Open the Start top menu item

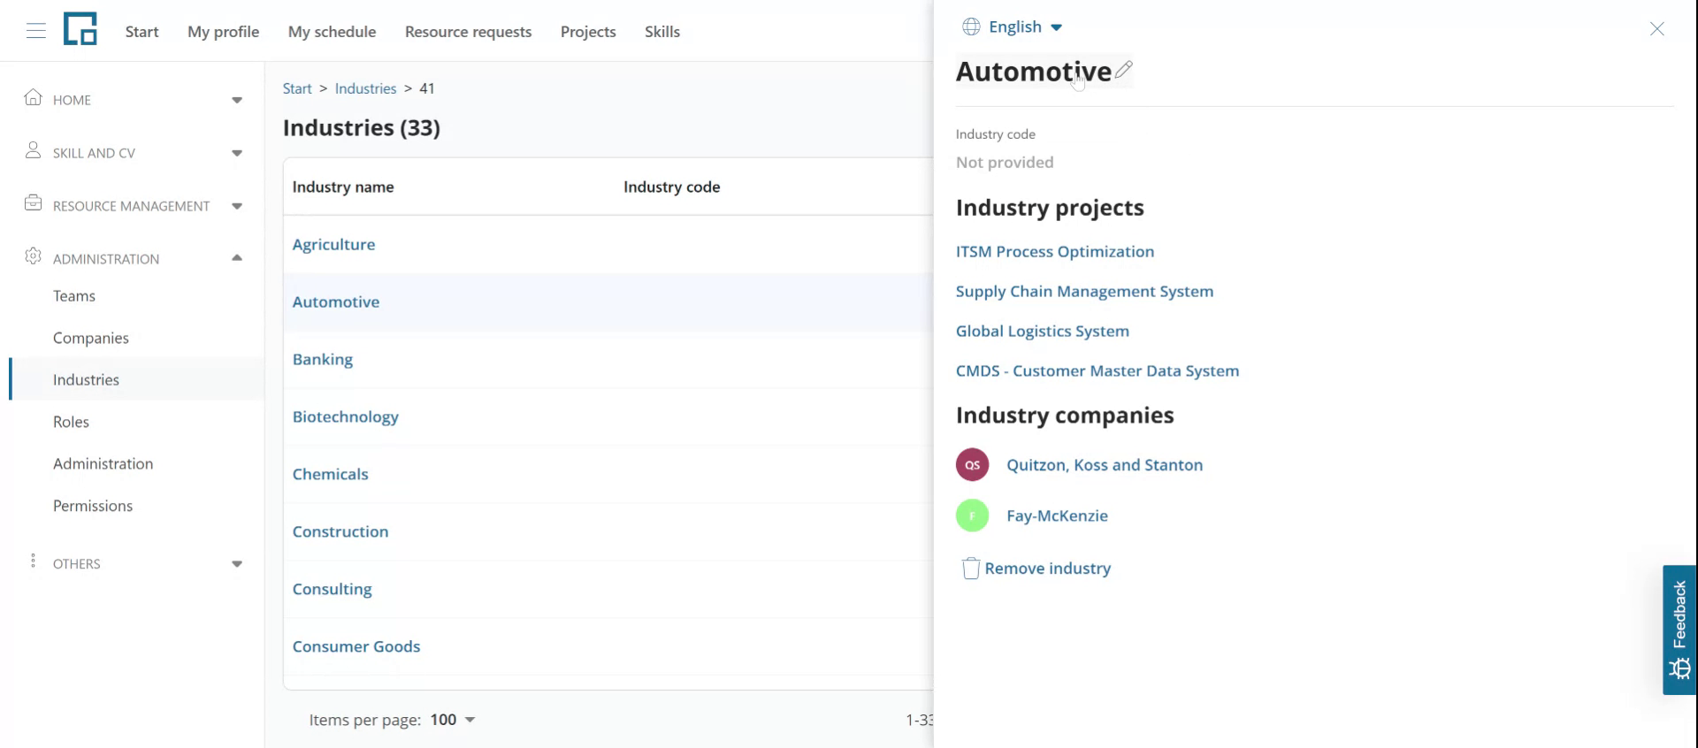pyautogui.click(x=142, y=32)
